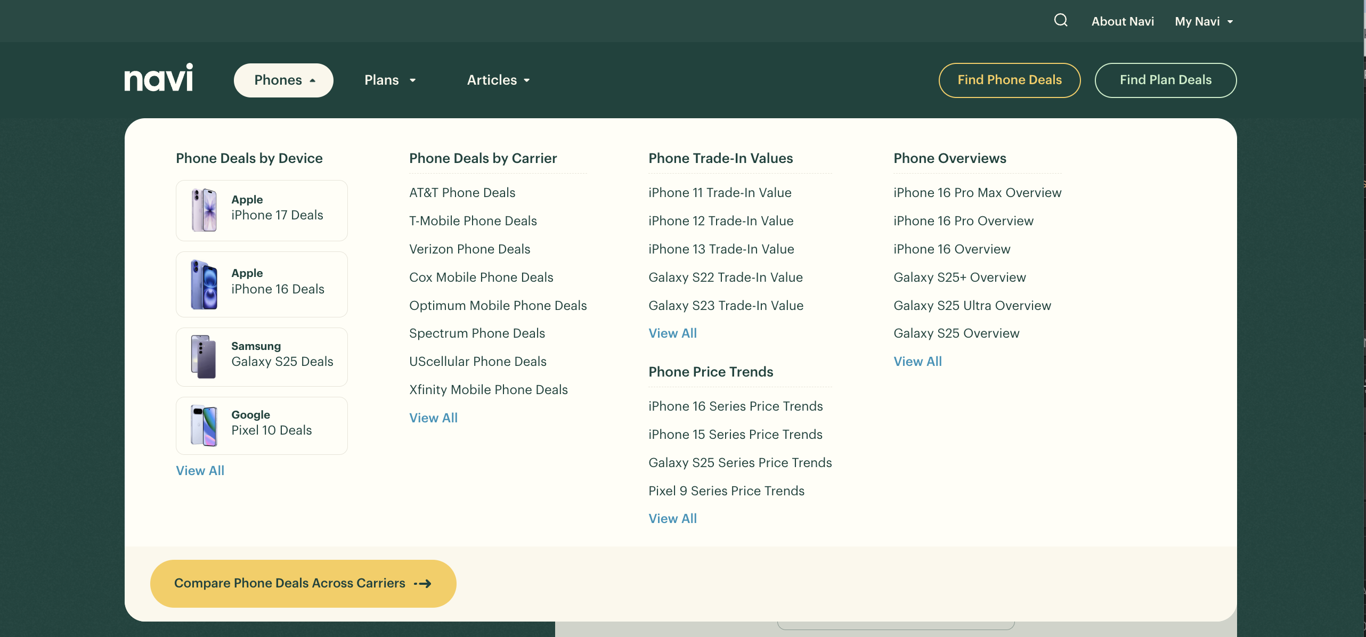Click arrow icon on Compare Phone Deals button
Viewport: 1366px width, 637px height.
[424, 584]
